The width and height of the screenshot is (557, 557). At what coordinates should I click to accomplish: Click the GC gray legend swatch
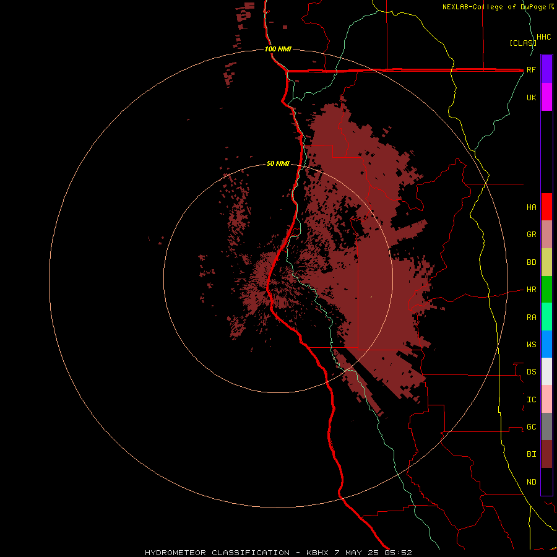(546, 426)
